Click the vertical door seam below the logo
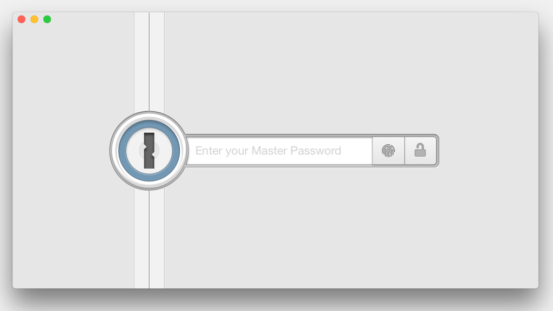 tap(149, 239)
